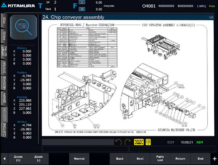Click Absolute Y value 201.119
The image size is (218, 165).
click(x=25, y=104)
